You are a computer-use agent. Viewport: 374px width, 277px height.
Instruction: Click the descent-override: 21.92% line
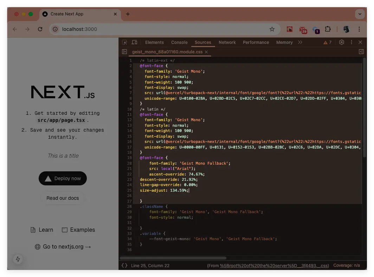(169, 179)
